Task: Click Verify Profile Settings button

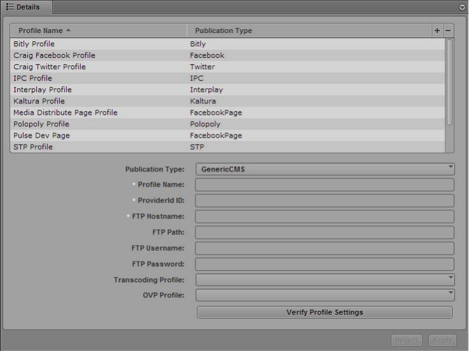Action: click(x=324, y=312)
